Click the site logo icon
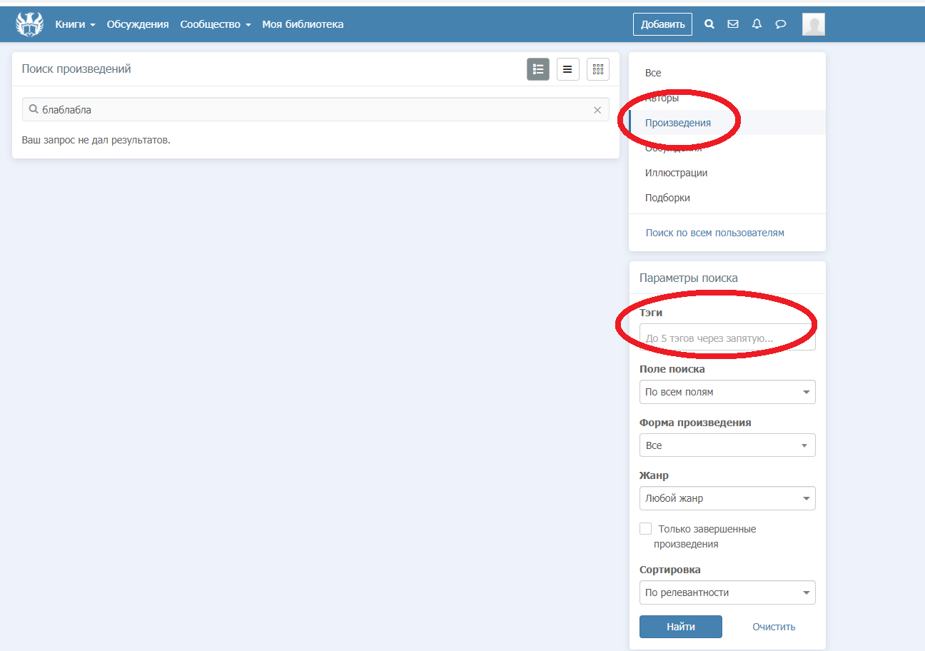 (29, 24)
